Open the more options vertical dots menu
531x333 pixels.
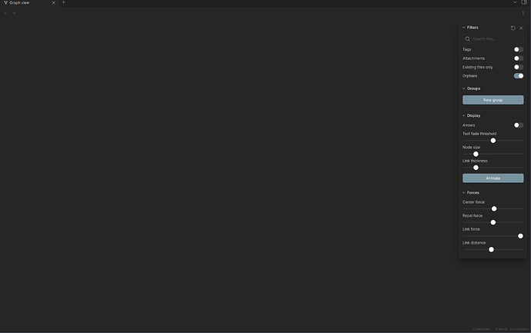point(523,13)
